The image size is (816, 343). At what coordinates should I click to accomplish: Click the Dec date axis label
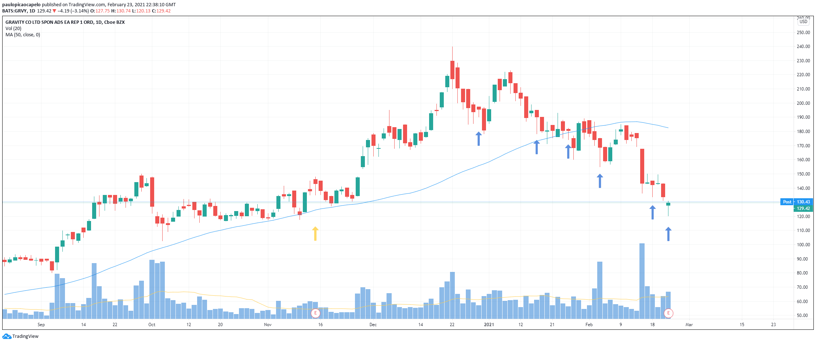coord(373,325)
